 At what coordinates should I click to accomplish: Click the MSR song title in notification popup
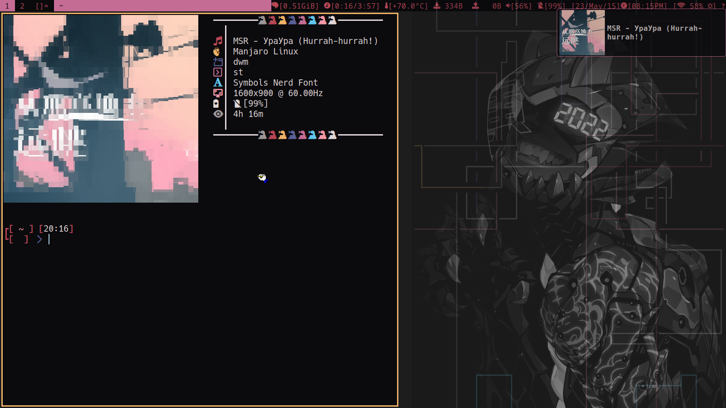coord(654,33)
